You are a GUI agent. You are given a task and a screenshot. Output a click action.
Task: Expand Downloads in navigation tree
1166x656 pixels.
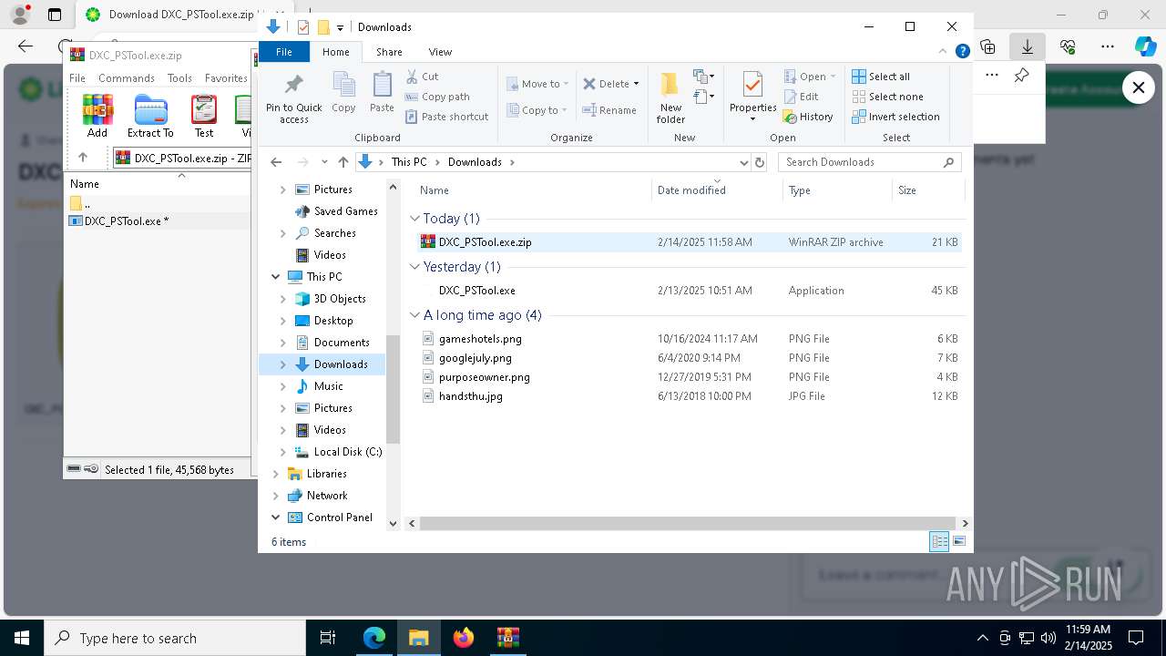(282, 364)
